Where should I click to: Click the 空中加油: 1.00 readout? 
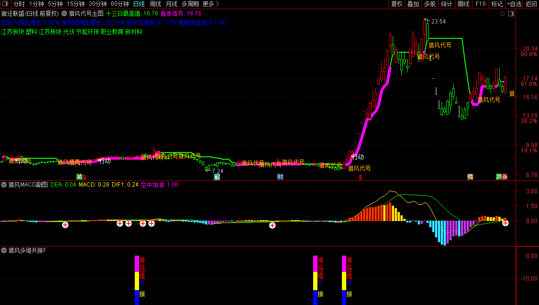coord(160,185)
